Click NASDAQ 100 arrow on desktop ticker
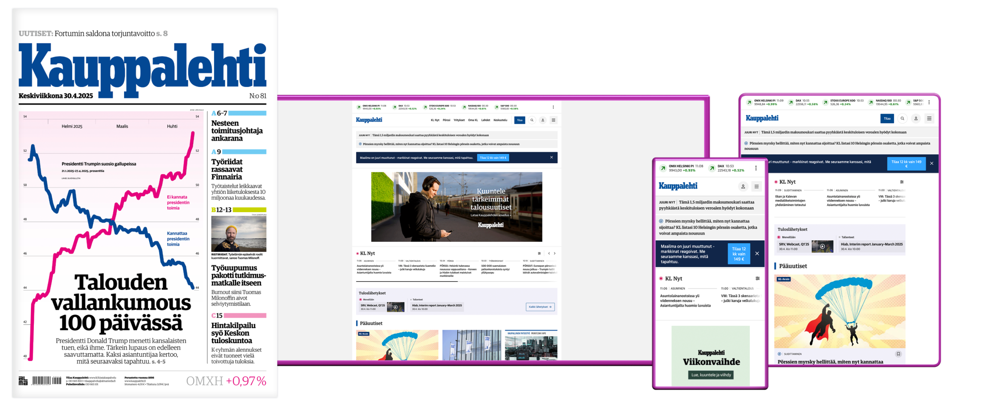This screenshot has height=405, width=992. [x=464, y=107]
